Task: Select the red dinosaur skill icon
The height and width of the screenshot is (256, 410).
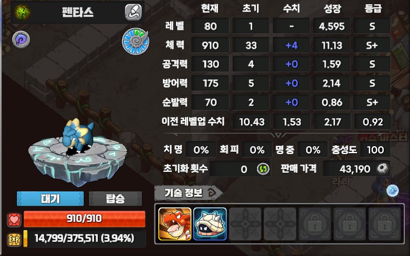Action: 175,224
